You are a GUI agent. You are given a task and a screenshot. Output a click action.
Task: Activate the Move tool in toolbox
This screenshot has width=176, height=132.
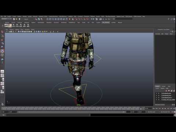tap(2, 43)
